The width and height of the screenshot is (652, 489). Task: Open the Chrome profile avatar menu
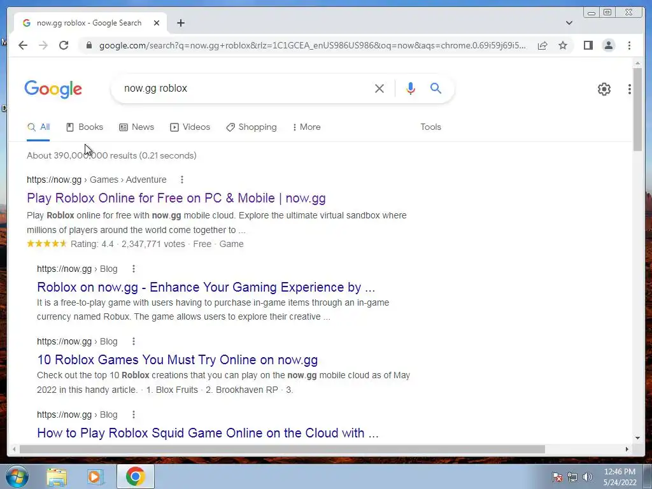coord(608,45)
